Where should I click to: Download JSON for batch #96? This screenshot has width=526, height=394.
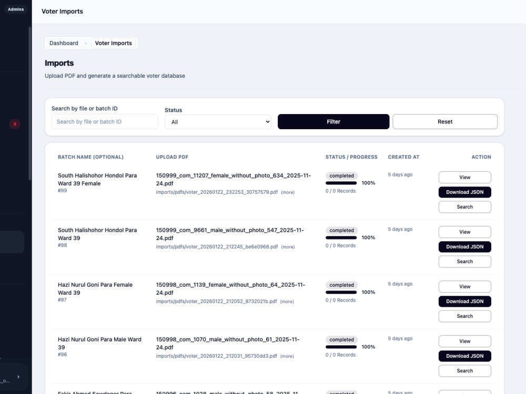[x=464, y=356]
